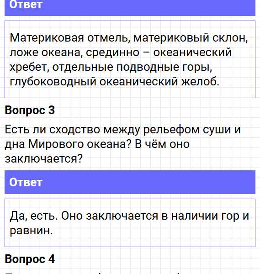Click the word "срединно" in first answer
Viewport: 260px width, 274px height.
click(112, 53)
